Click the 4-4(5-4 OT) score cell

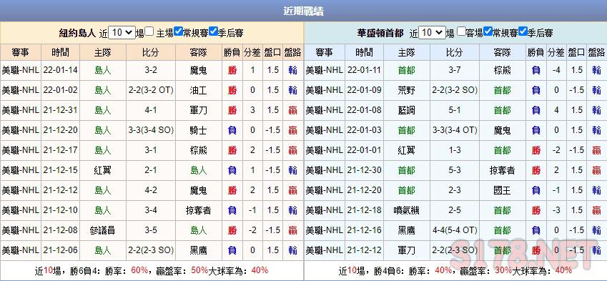click(455, 230)
